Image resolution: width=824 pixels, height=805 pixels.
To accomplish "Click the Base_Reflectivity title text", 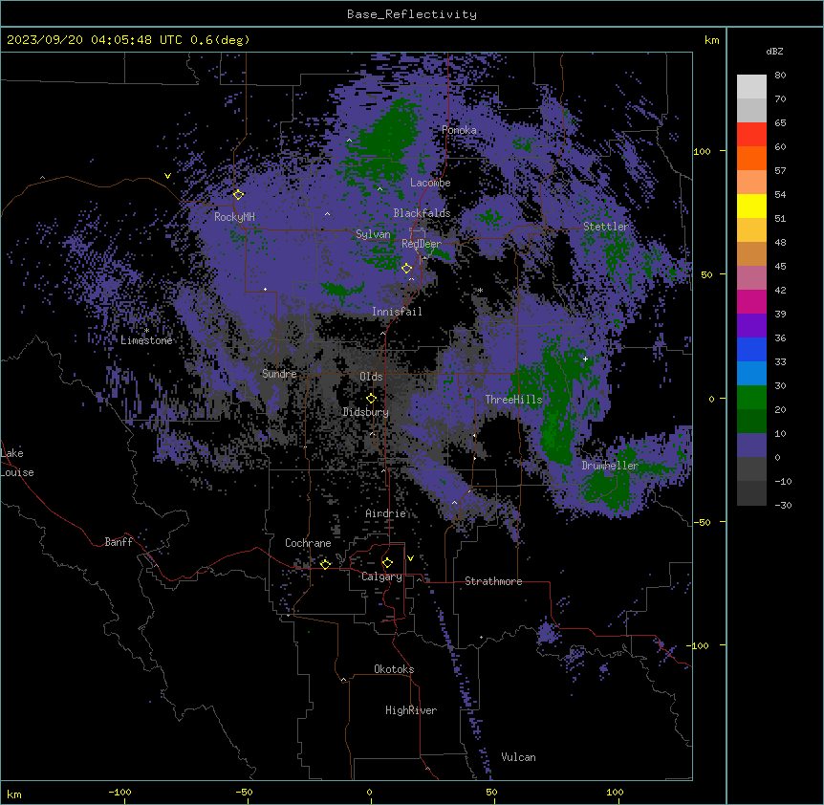I will [x=412, y=14].
